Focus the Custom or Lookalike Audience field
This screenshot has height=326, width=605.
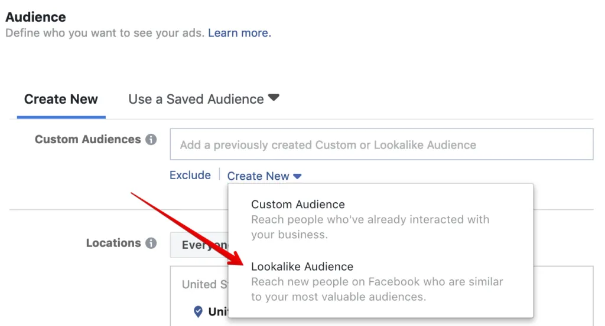pos(382,144)
